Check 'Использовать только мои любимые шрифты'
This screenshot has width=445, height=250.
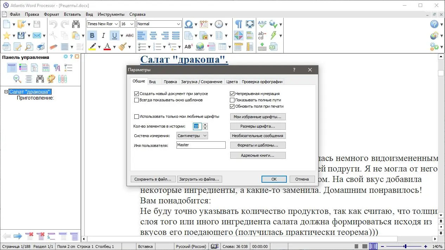click(x=137, y=116)
